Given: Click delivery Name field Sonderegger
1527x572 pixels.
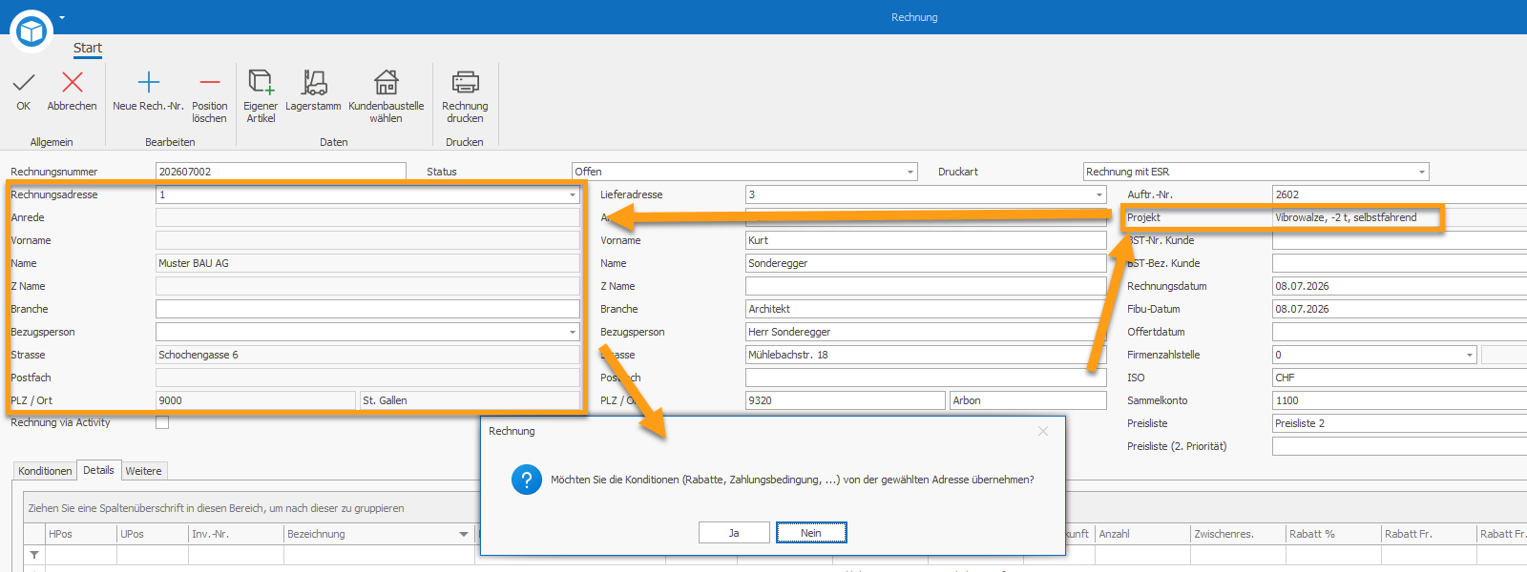Looking at the screenshot, I should coord(926,263).
